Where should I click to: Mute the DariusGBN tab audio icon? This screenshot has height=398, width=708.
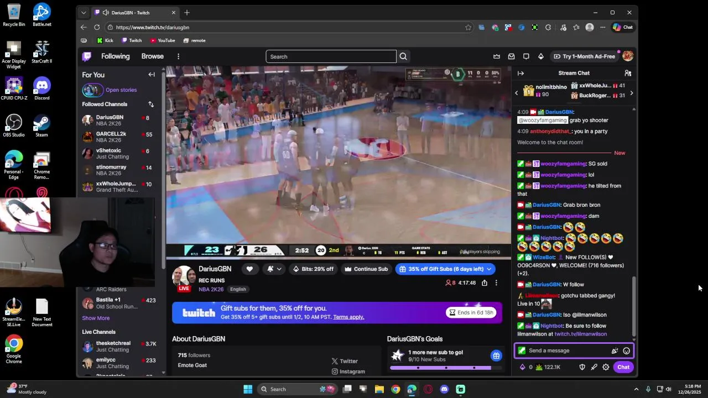coord(106,13)
